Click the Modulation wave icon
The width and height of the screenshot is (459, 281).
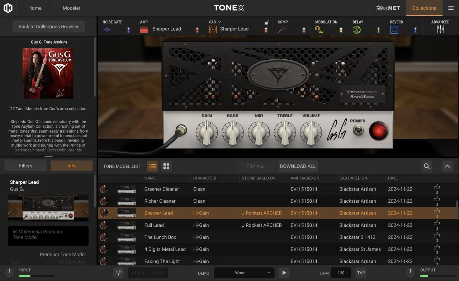tap(319, 30)
